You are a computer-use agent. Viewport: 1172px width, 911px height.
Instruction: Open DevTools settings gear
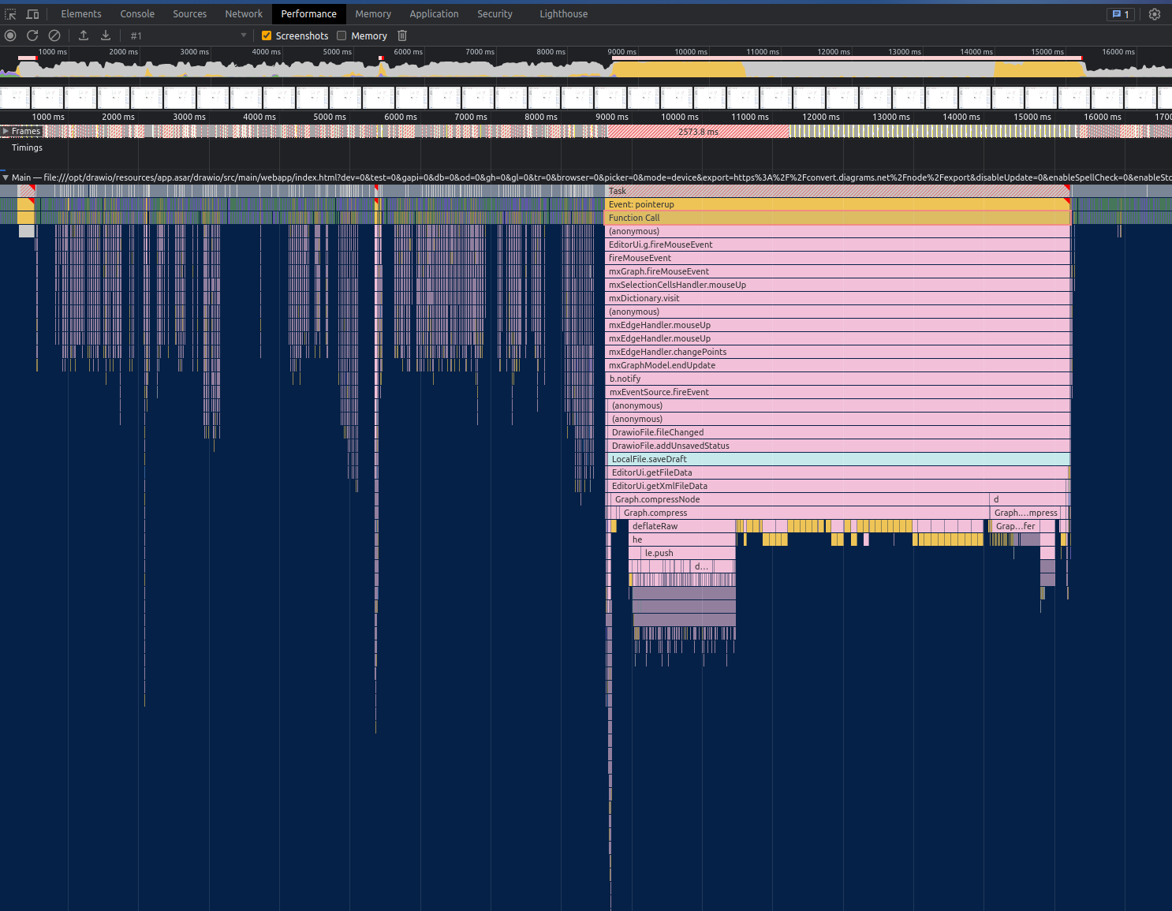pos(1155,13)
